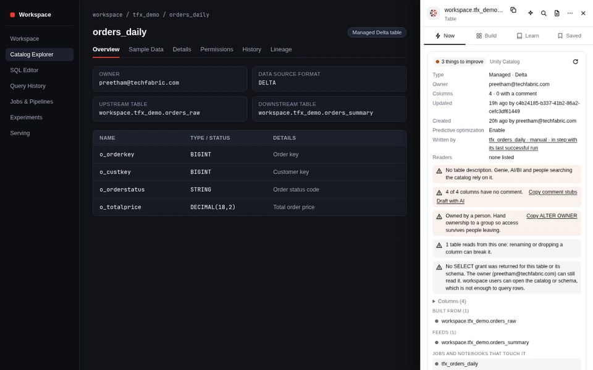Screen dimensions: 593x370
Task: Copy the table name in the side panel
Action: tap(513, 10)
